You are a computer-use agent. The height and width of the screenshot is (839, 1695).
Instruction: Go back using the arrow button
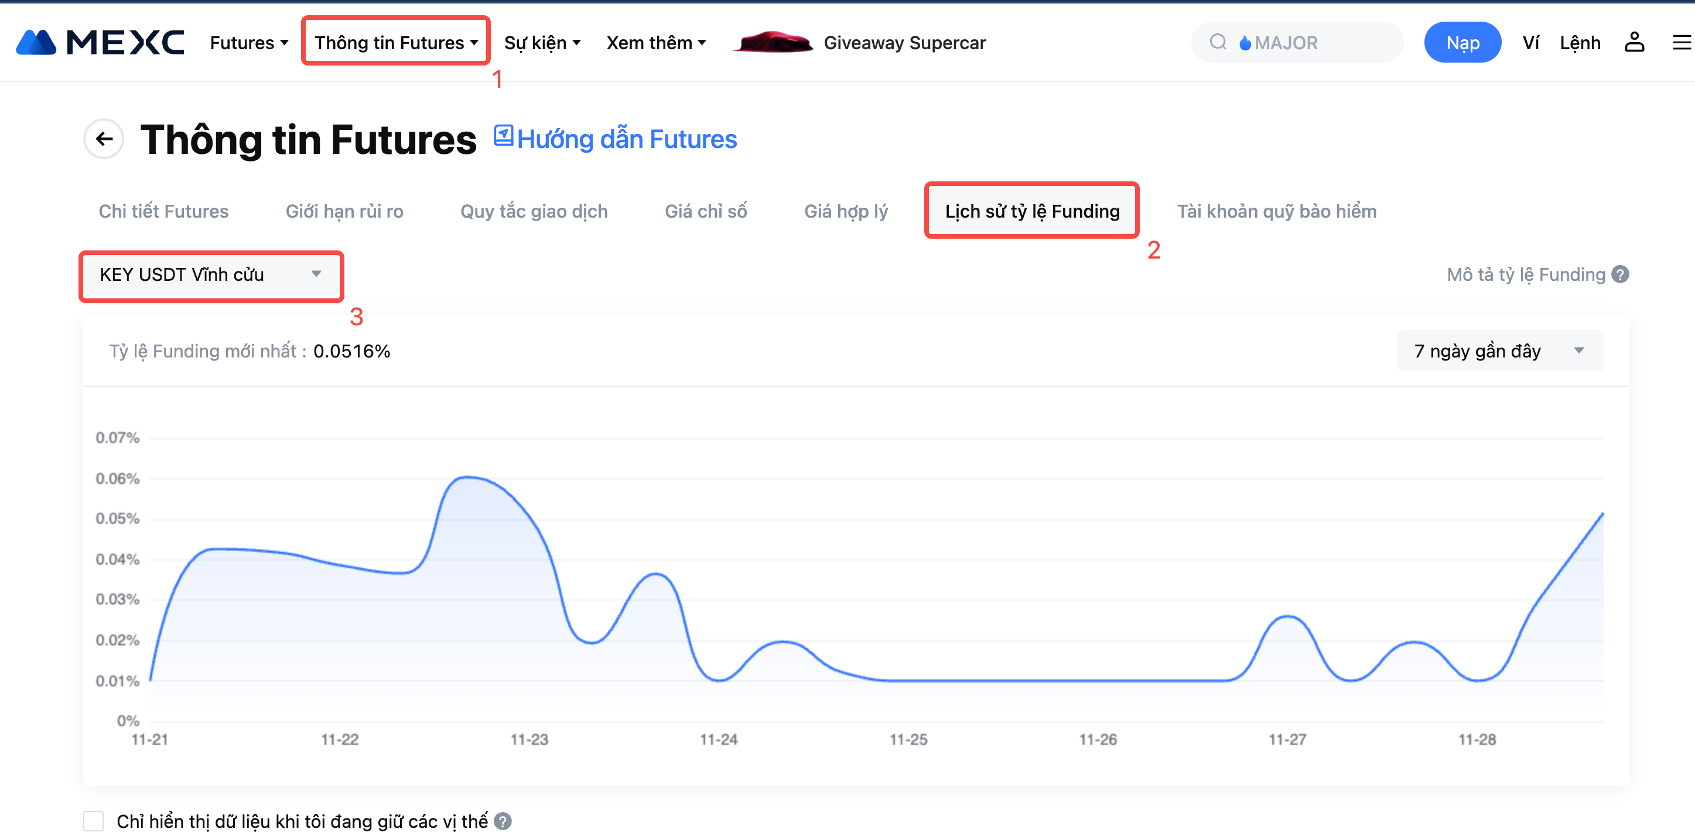[x=104, y=139]
